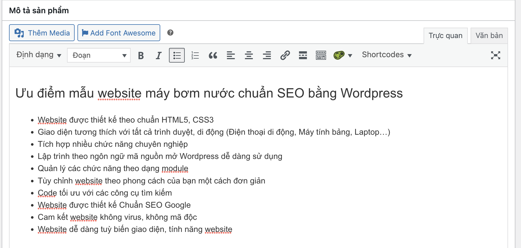Open the Shortcodes dropdown
The image size is (521, 248).
[386, 55]
